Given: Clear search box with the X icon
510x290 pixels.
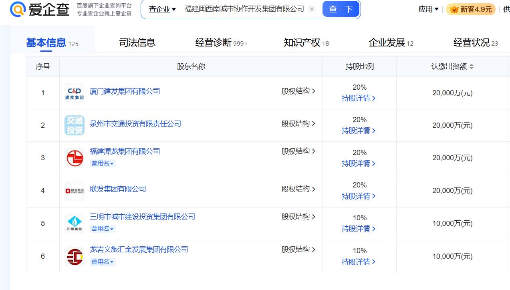Looking at the screenshot, I should tap(312, 9).
